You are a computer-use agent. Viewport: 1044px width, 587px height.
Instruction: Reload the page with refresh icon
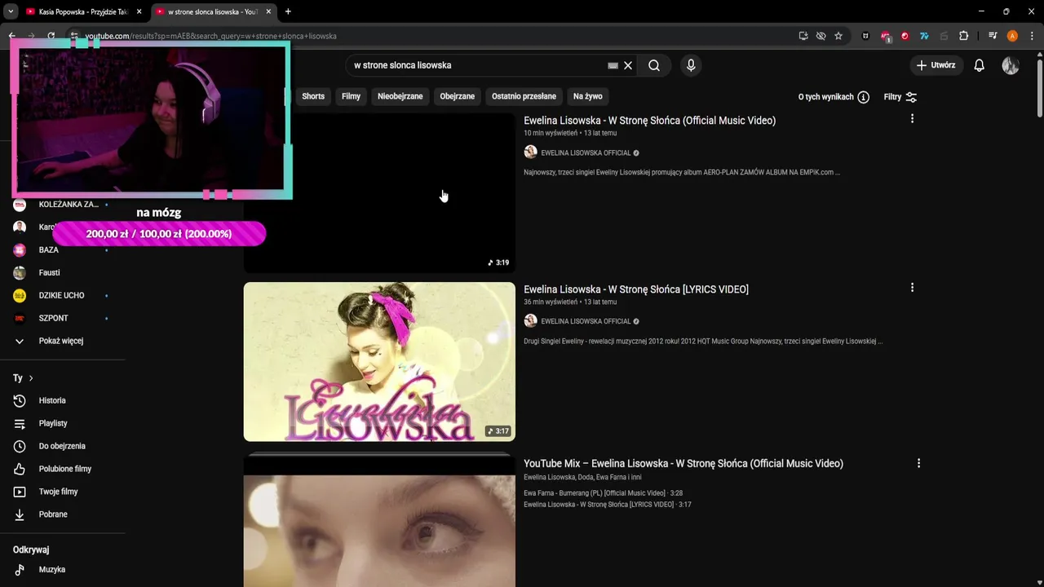pyautogui.click(x=51, y=36)
